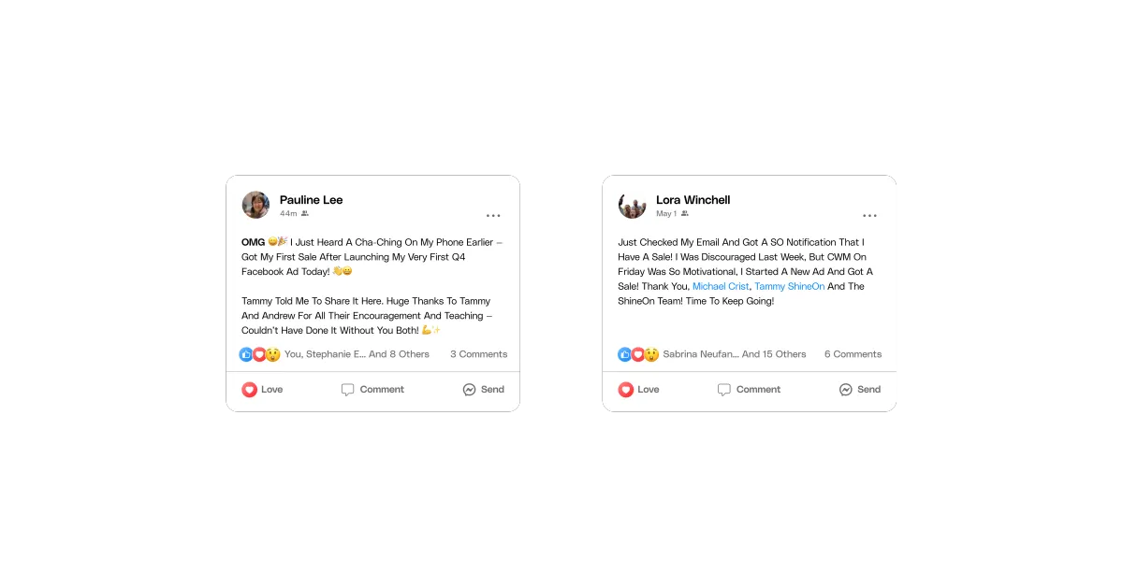
Task: View reaction emojis on Lora's post
Action: coord(638,354)
